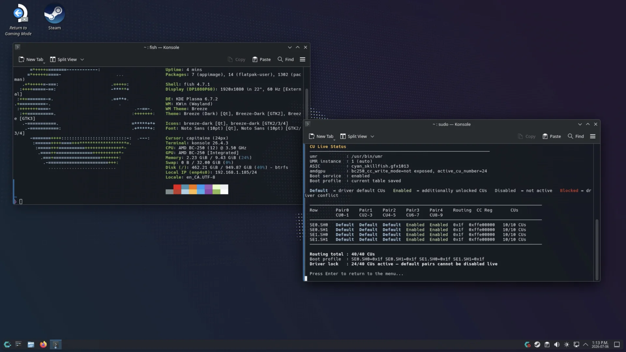Open the application launcher menu

point(7,345)
